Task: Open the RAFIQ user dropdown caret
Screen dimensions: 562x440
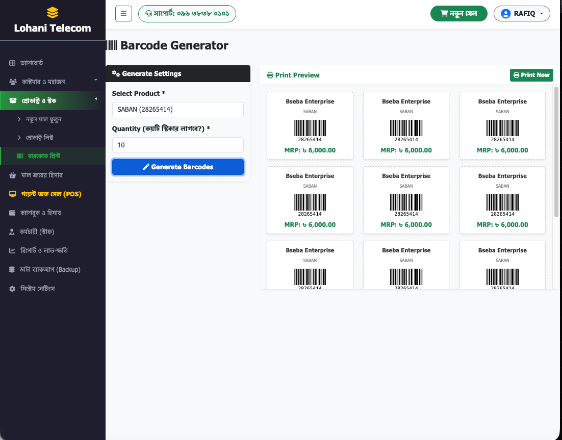Action: [x=541, y=14]
